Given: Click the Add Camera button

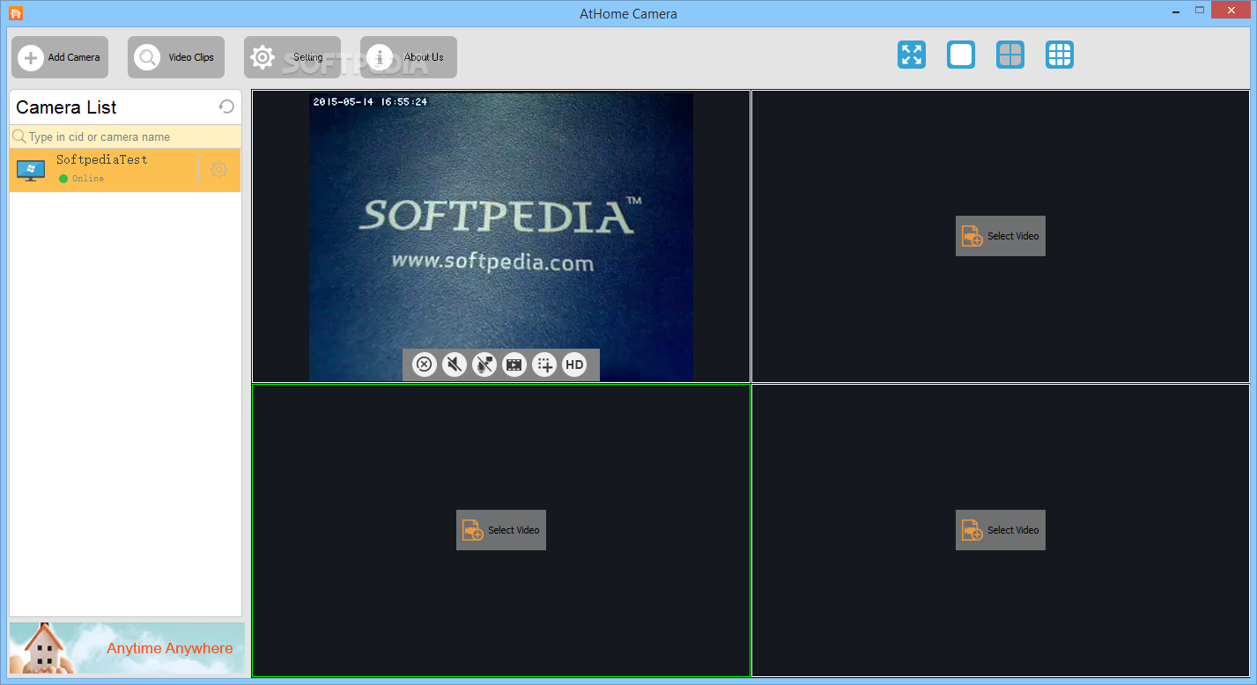Looking at the screenshot, I should pyautogui.click(x=60, y=57).
